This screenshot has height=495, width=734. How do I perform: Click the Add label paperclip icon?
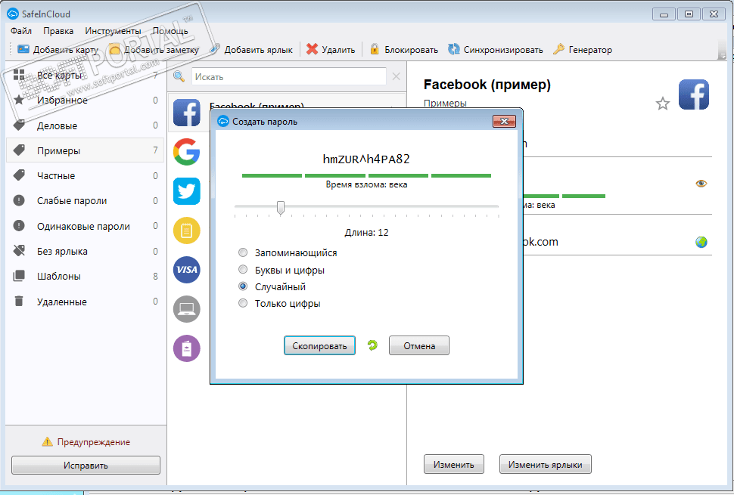click(215, 49)
